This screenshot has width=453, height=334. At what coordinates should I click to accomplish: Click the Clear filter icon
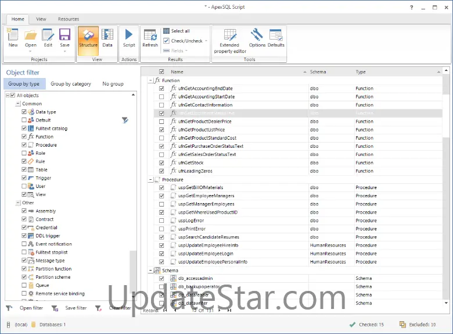pyautogui.click(x=98, y=308)
